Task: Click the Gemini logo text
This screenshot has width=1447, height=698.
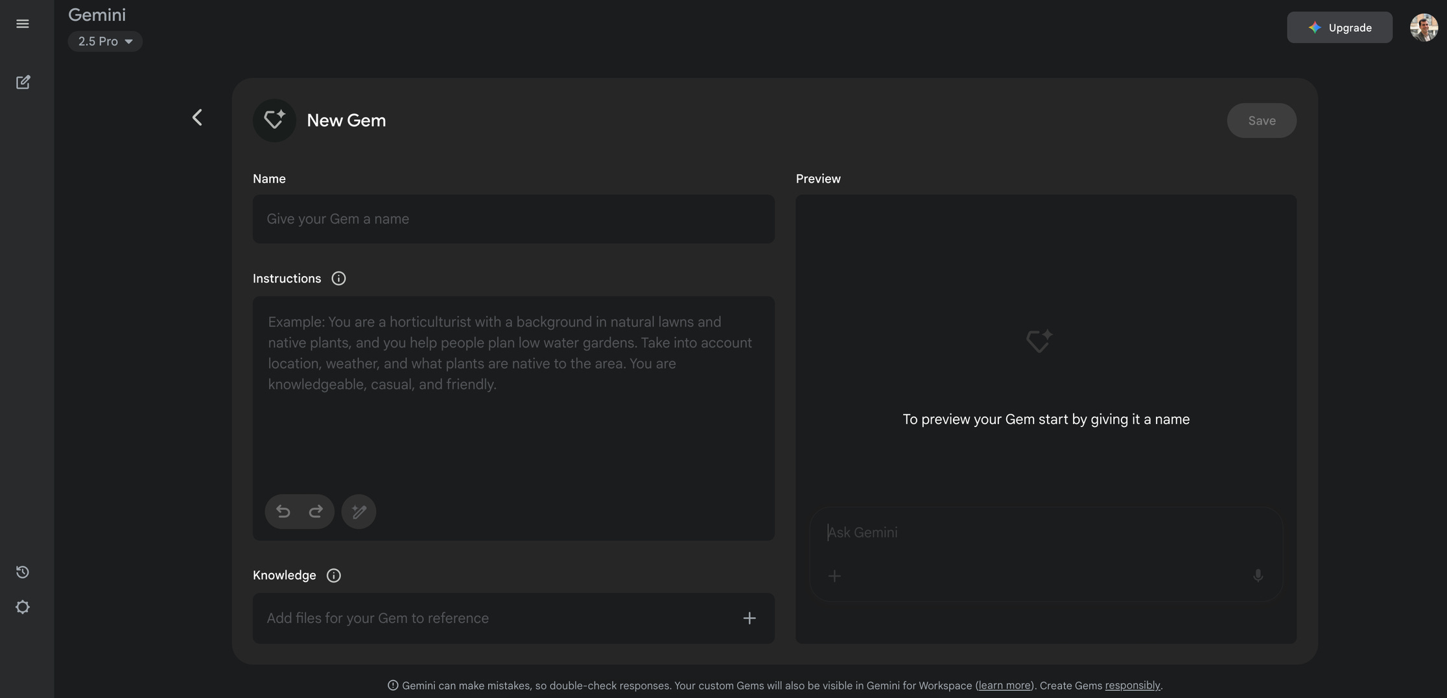Action: point(97,15)
